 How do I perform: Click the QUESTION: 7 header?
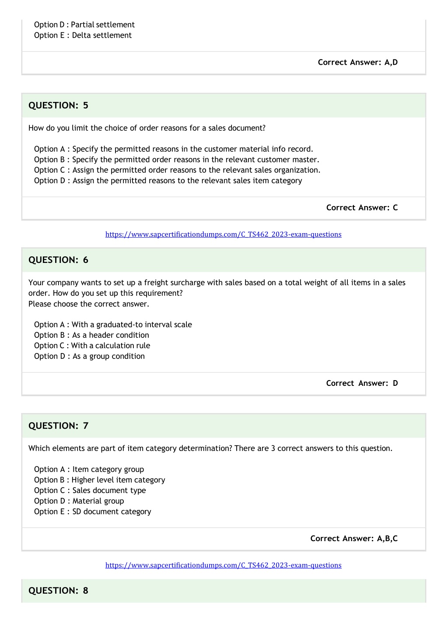coord(224,426)
